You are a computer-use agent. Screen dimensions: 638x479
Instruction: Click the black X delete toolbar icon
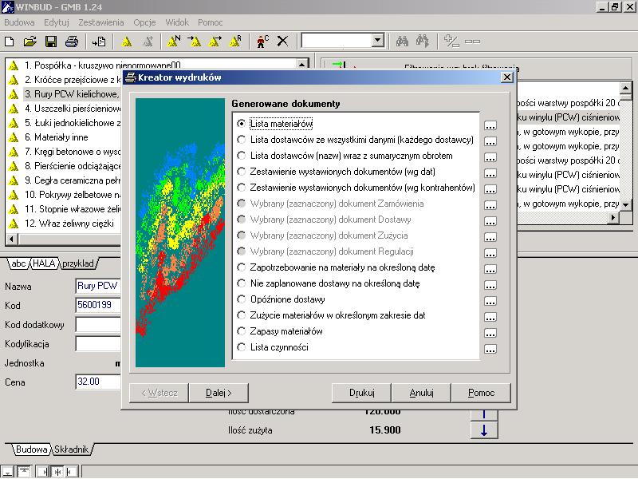[282, 41]
